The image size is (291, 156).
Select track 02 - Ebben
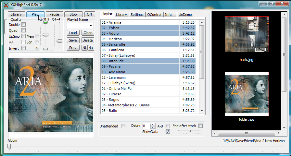(x=148, y=28)
